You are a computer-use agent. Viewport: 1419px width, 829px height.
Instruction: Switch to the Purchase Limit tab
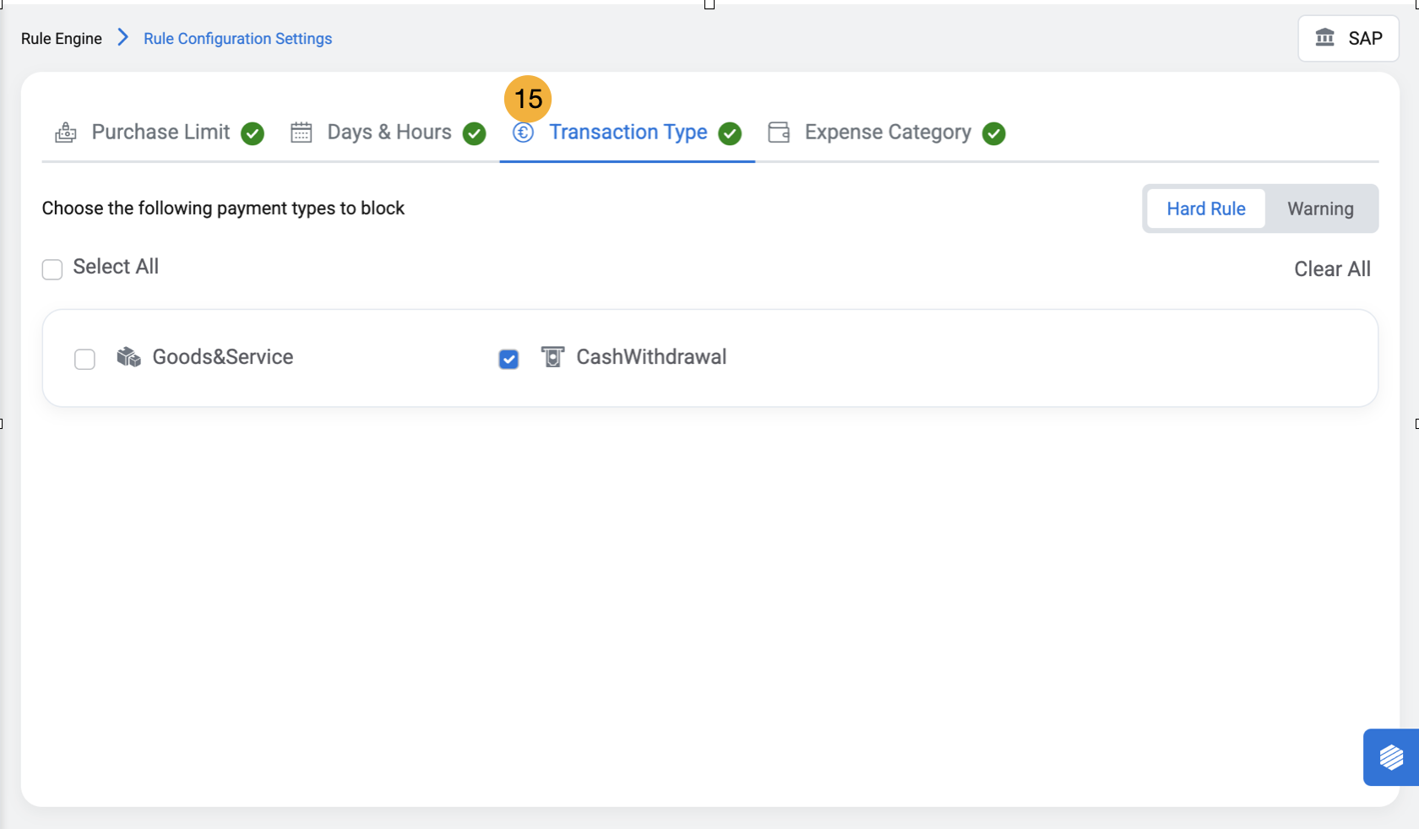pos(160,133)
